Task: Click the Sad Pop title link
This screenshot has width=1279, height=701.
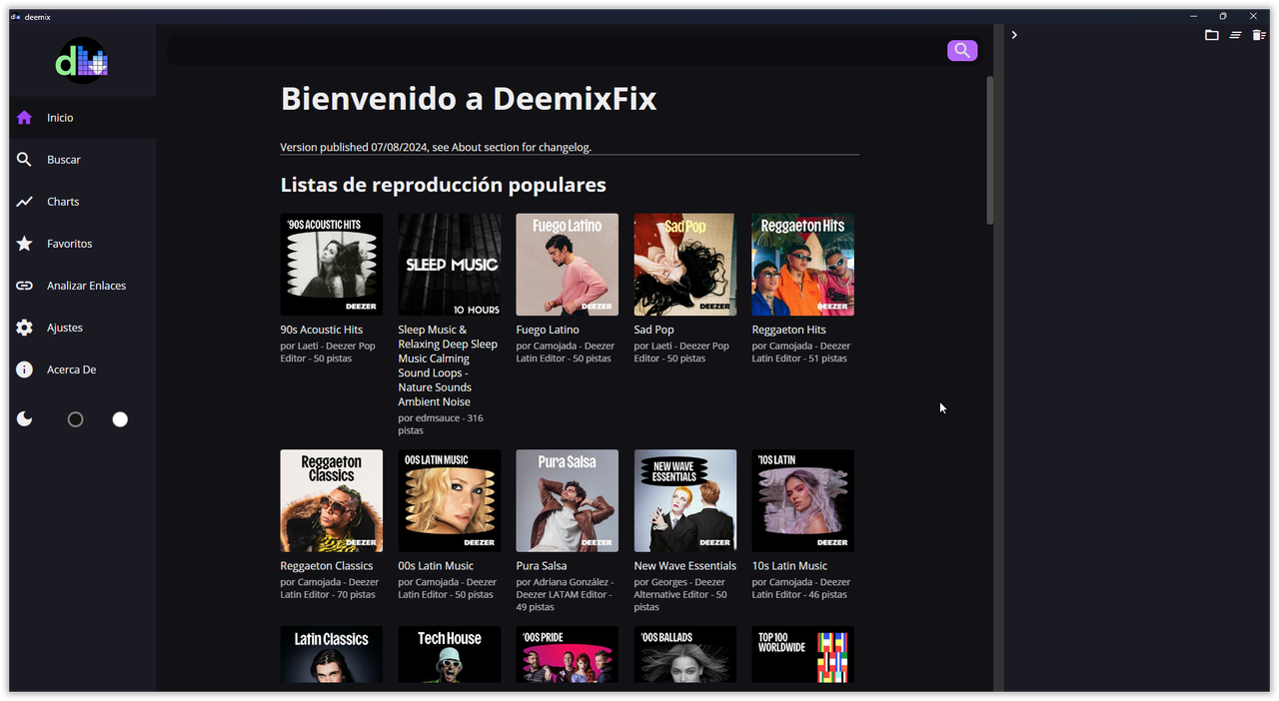Action: coord(654,330)
